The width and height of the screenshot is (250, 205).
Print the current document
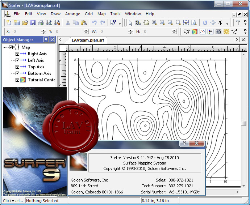click(41, 23)
